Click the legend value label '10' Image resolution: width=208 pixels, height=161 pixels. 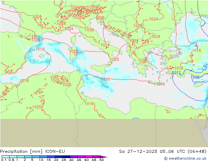click(41, 160)
